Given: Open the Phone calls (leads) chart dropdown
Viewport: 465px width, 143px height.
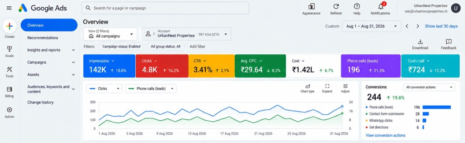Looking at the screenshot, I should 151,89.
